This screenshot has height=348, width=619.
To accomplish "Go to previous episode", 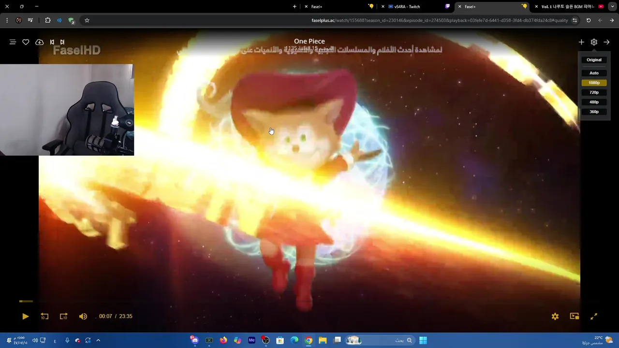I will tap(52, 42).
